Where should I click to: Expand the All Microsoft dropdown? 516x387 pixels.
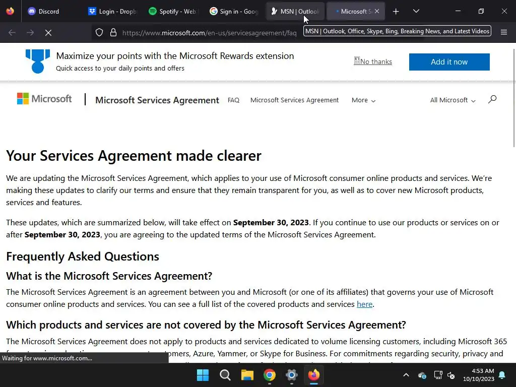coord(453,100)
